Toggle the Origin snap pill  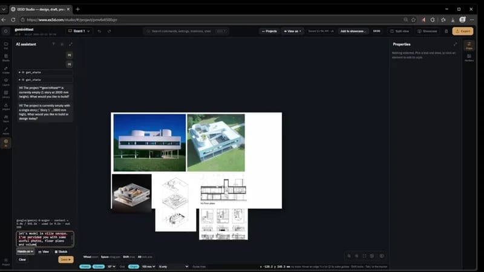[x=133, y=267]
